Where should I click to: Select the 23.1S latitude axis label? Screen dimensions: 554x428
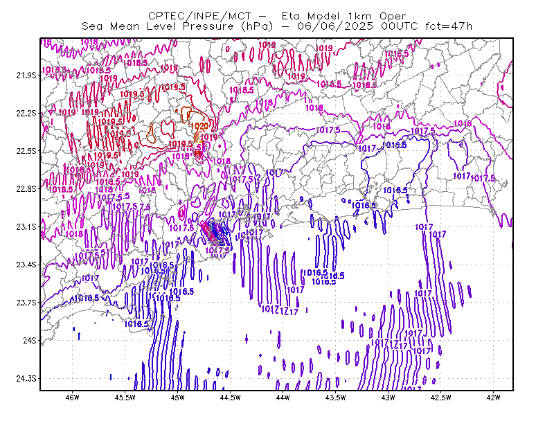pos(26,226)
